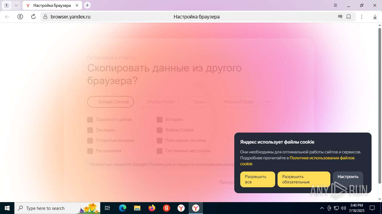Click the browser.yandex.ru address field
Viewport: 382px width, 214px height.
(x=70, y=17)
